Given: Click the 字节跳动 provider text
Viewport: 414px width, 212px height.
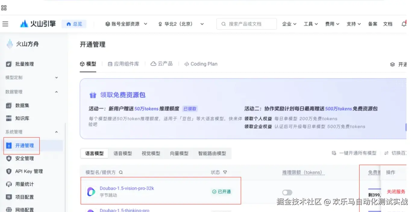Looking at the screenshot, I should 108,195.
